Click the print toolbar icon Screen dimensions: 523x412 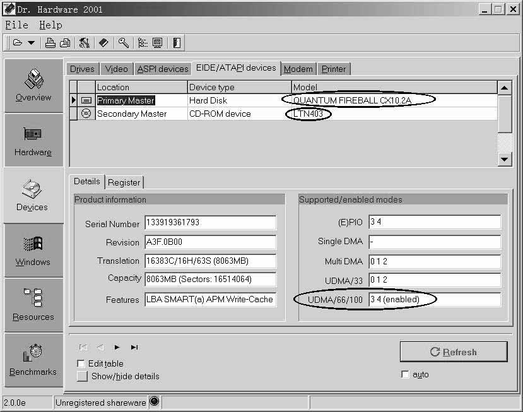tap(50, 43)
